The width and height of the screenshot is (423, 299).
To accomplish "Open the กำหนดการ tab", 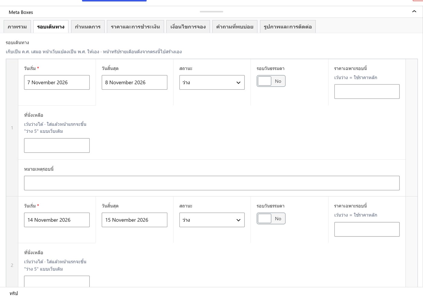I will click(x=88, y=27).
